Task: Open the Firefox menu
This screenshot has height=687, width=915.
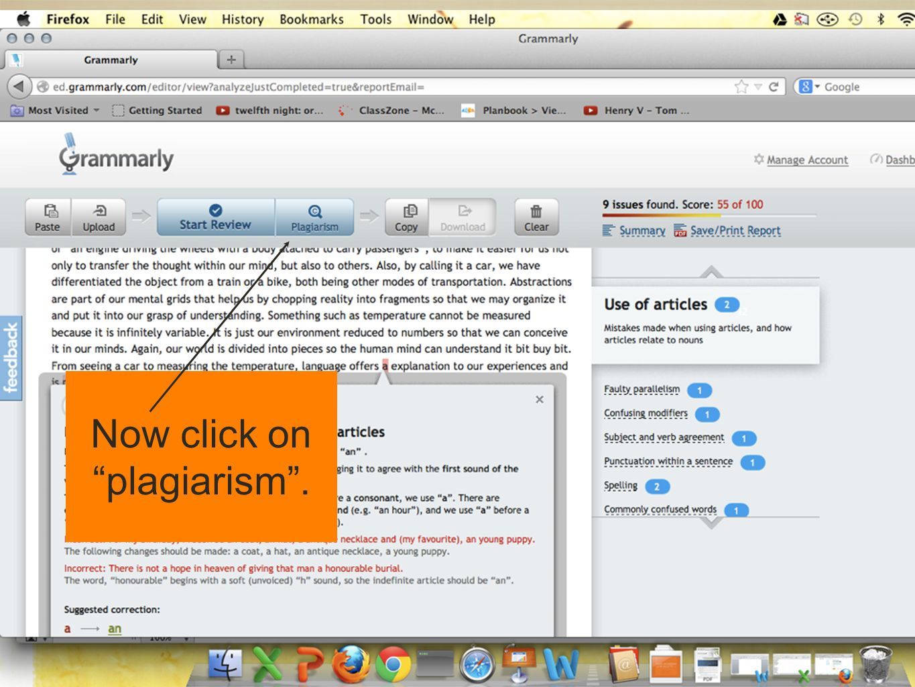Action: [x=68, y=19]
